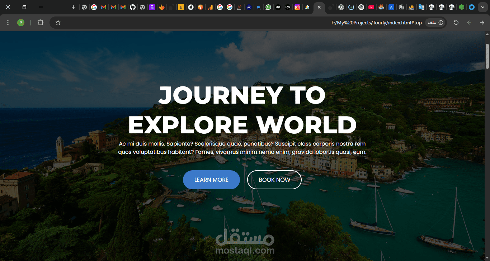Screen dimensions: 490x261
Task: Open the ChatGPT tab
Action: coord(361,7)
